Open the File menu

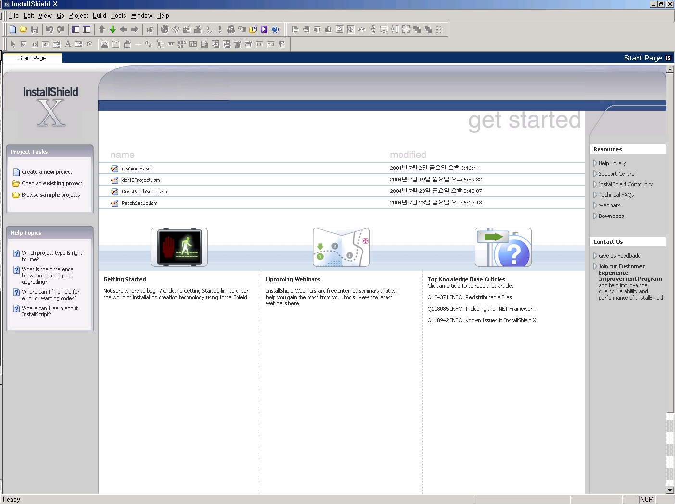point(14,16)
